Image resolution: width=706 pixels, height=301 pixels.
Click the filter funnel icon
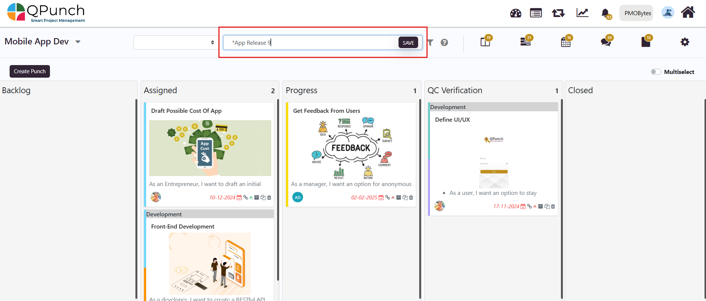coord(430,43)
